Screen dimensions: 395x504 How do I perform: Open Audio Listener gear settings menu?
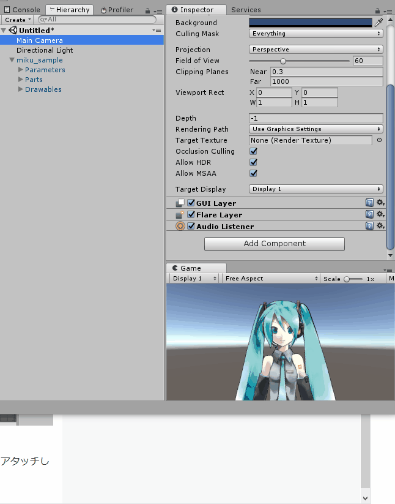tap(380, 225)
